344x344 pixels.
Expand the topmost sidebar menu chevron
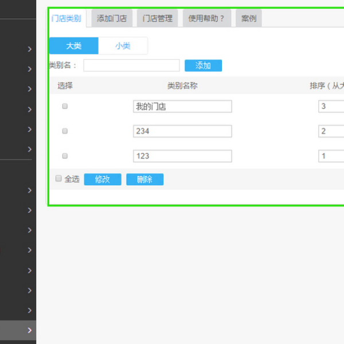[x=29, y=49]
